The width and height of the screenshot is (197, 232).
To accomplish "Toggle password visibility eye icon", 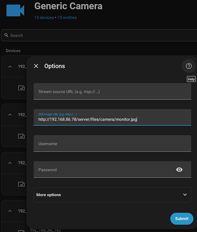I will point(179,170).
